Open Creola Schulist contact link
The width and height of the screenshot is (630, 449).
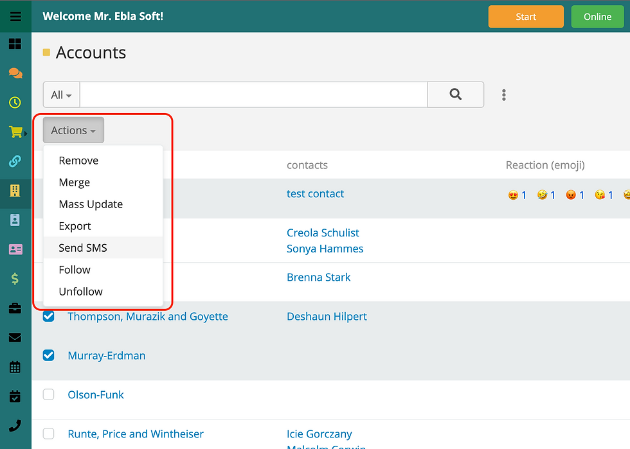323,233
